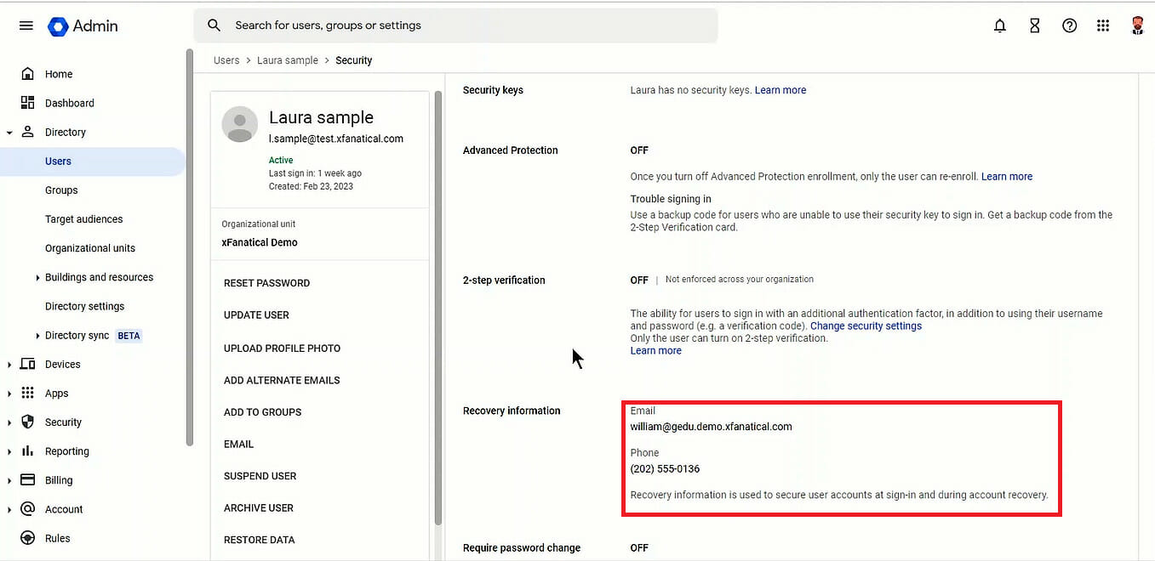
Task: Click the ADD TO GROUPS action
Action: (x=262, y=412)
